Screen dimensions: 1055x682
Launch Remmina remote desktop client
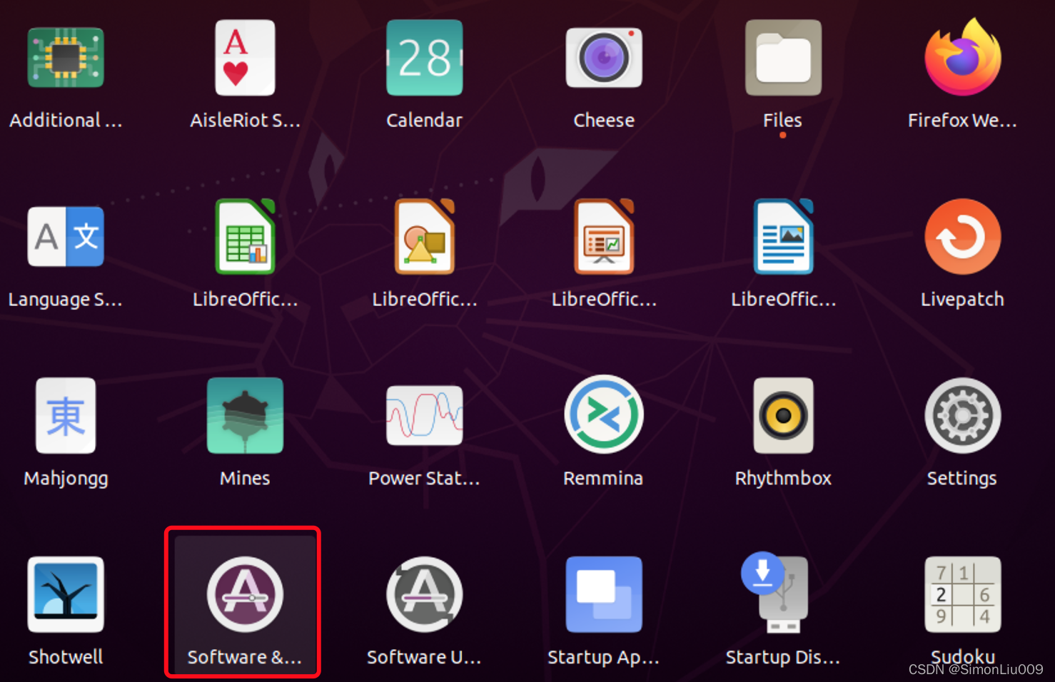click(604, 415)
